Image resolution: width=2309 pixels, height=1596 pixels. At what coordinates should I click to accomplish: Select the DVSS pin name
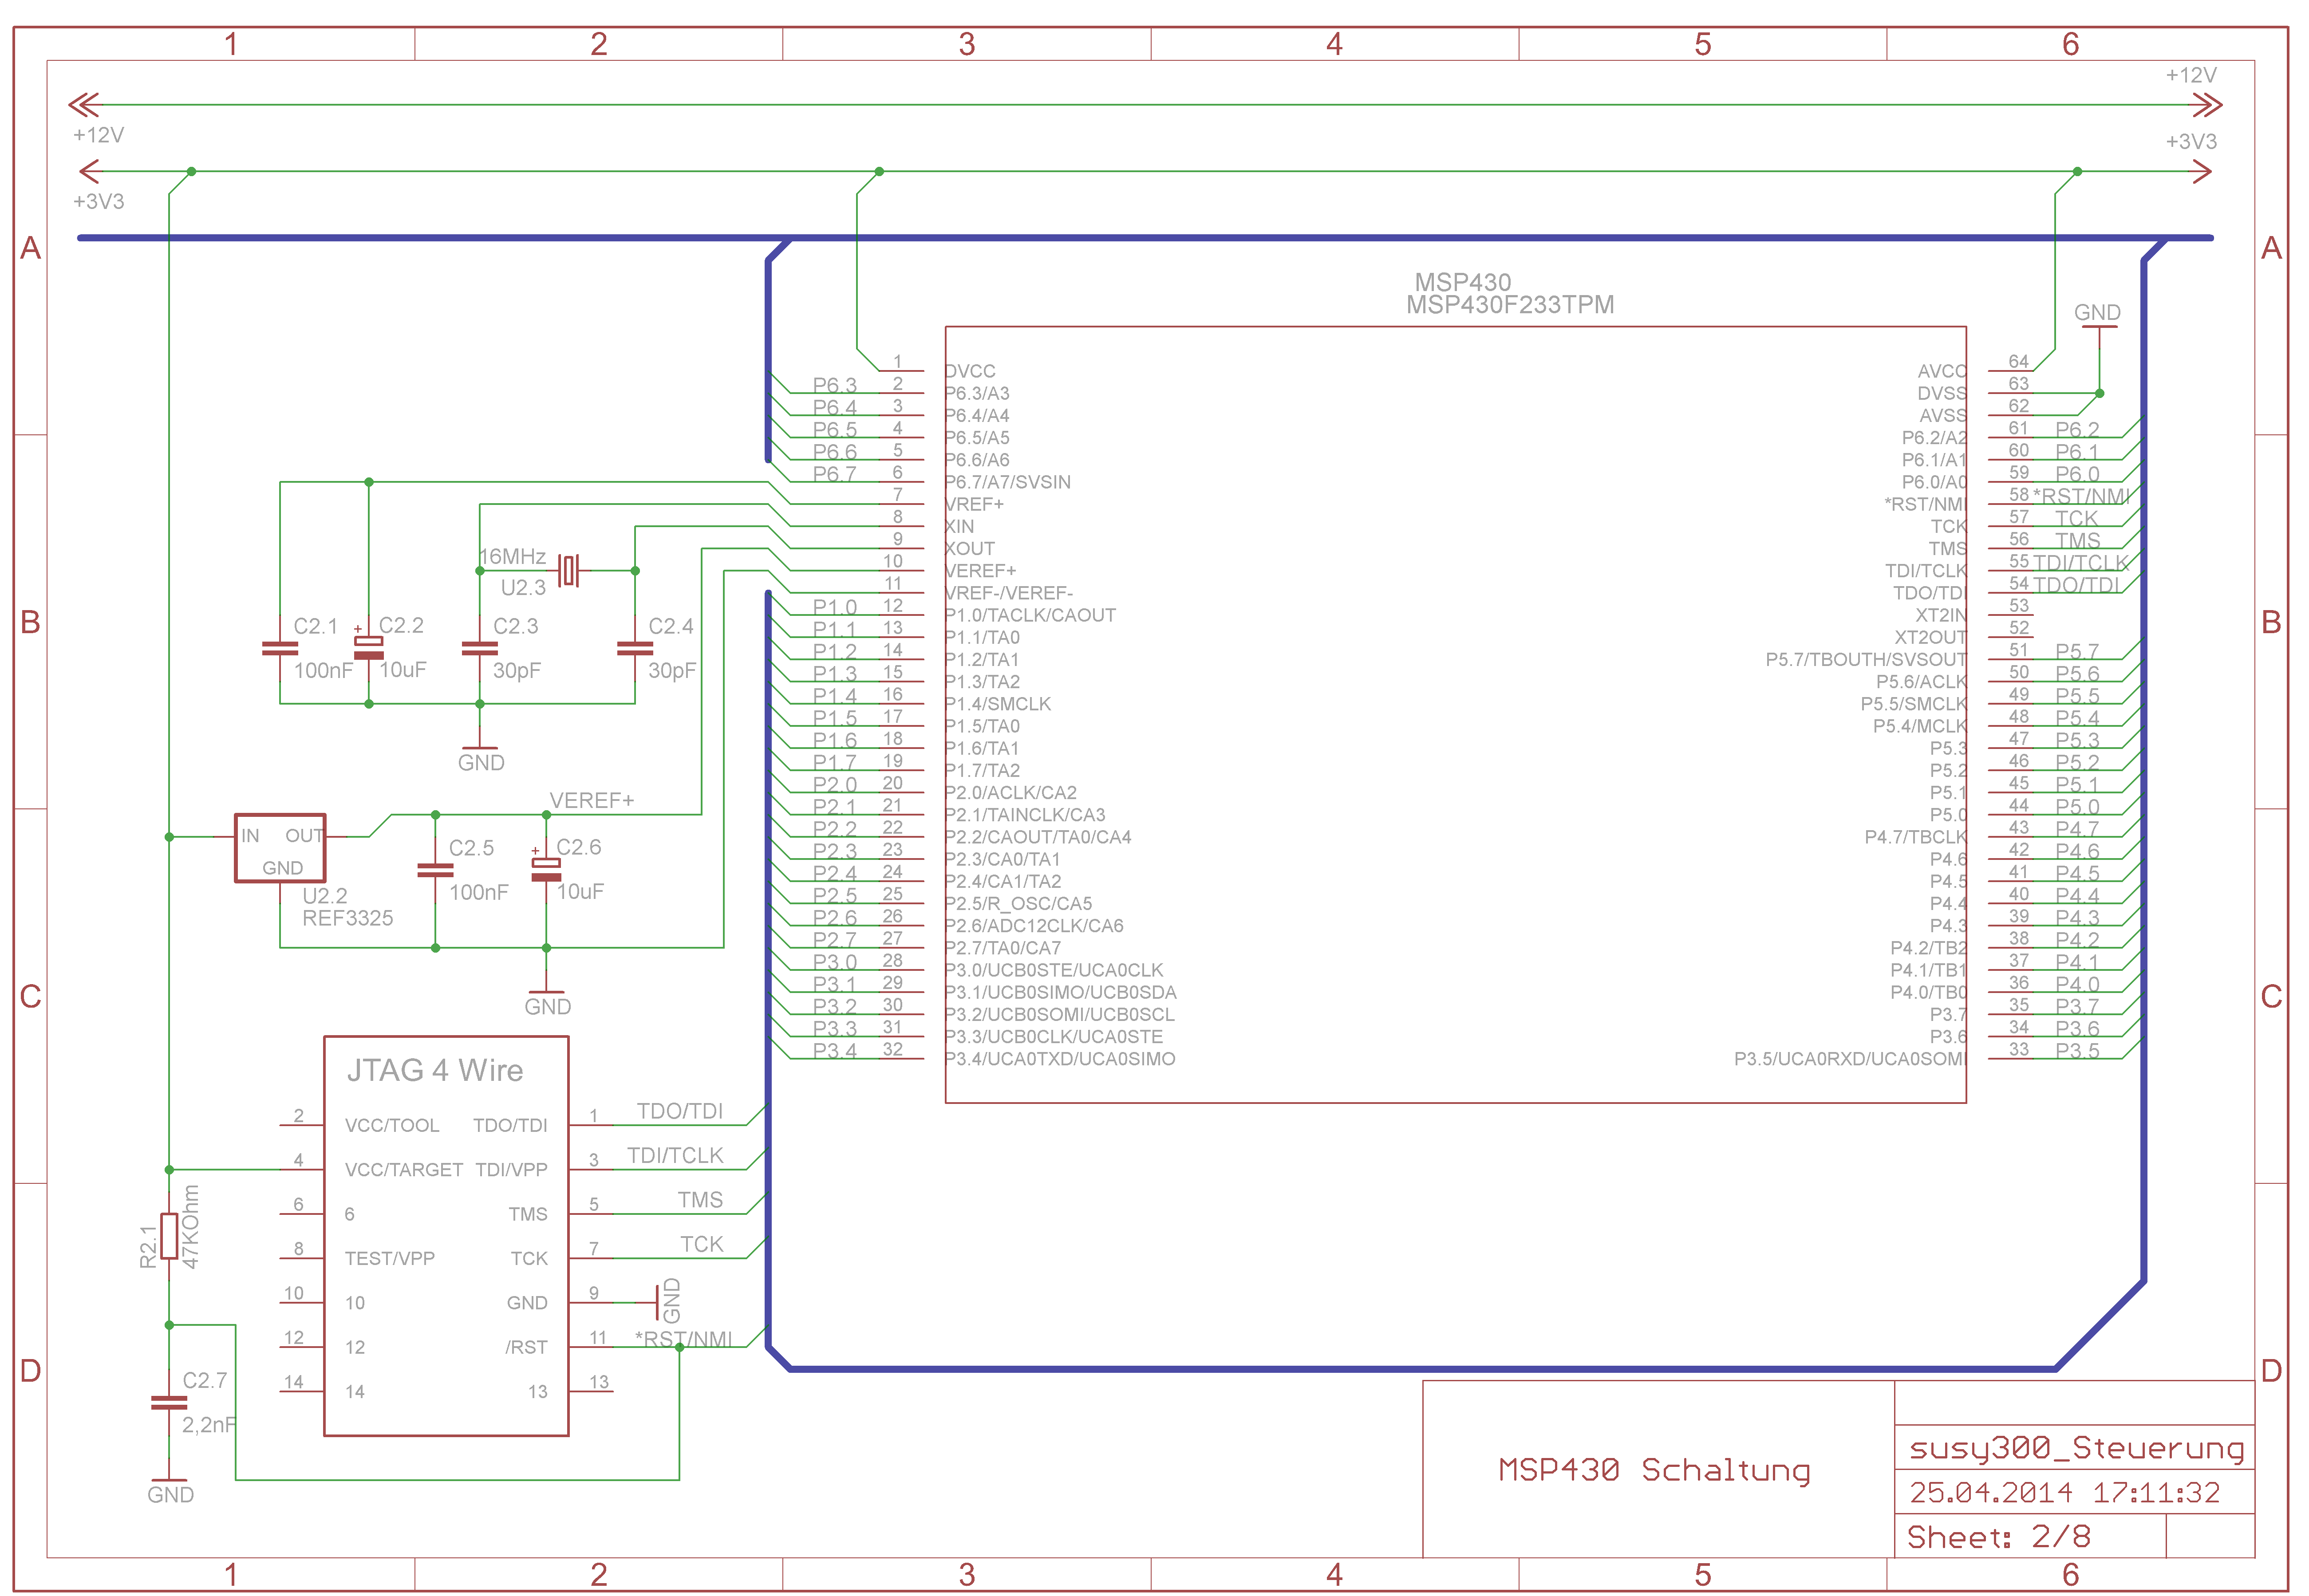[1942, 393]
